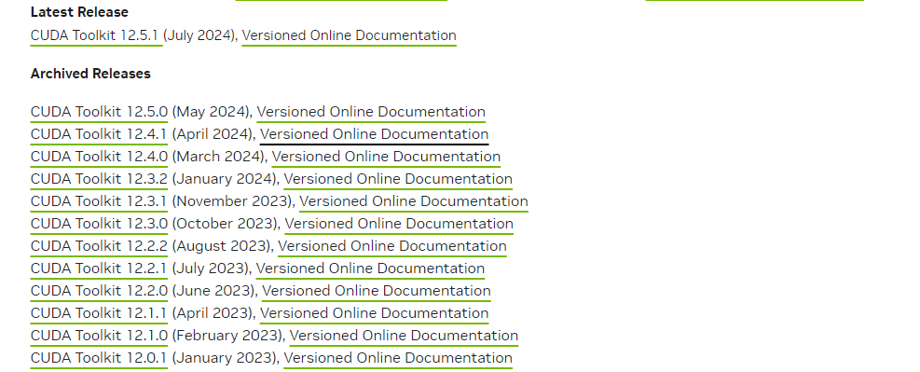The image size is (920, 372).
Task: Open Versioned Online Documentation for 12.5.0 May 2024
Action: click(x=371, y=112)
